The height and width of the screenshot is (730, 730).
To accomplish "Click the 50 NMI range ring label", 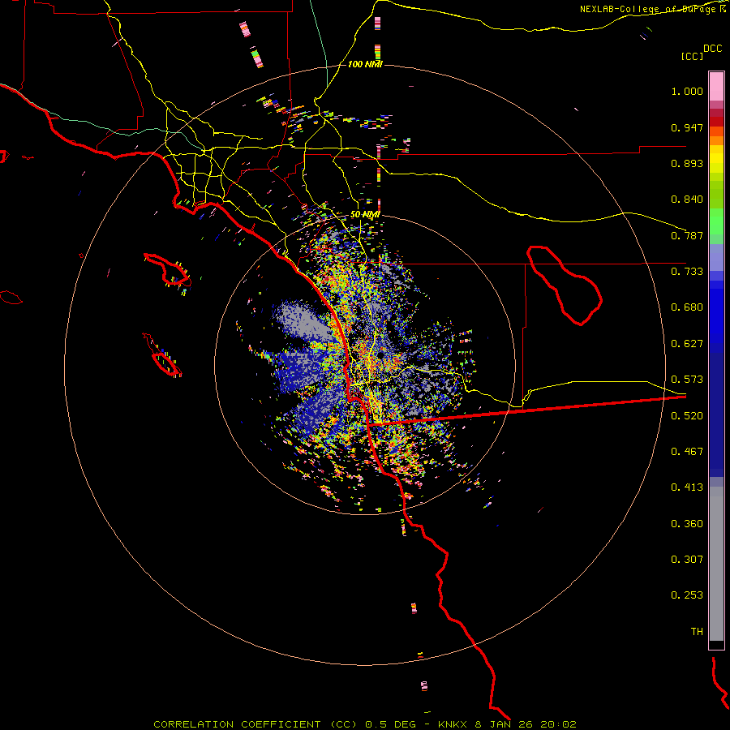I will pos(365,215).
